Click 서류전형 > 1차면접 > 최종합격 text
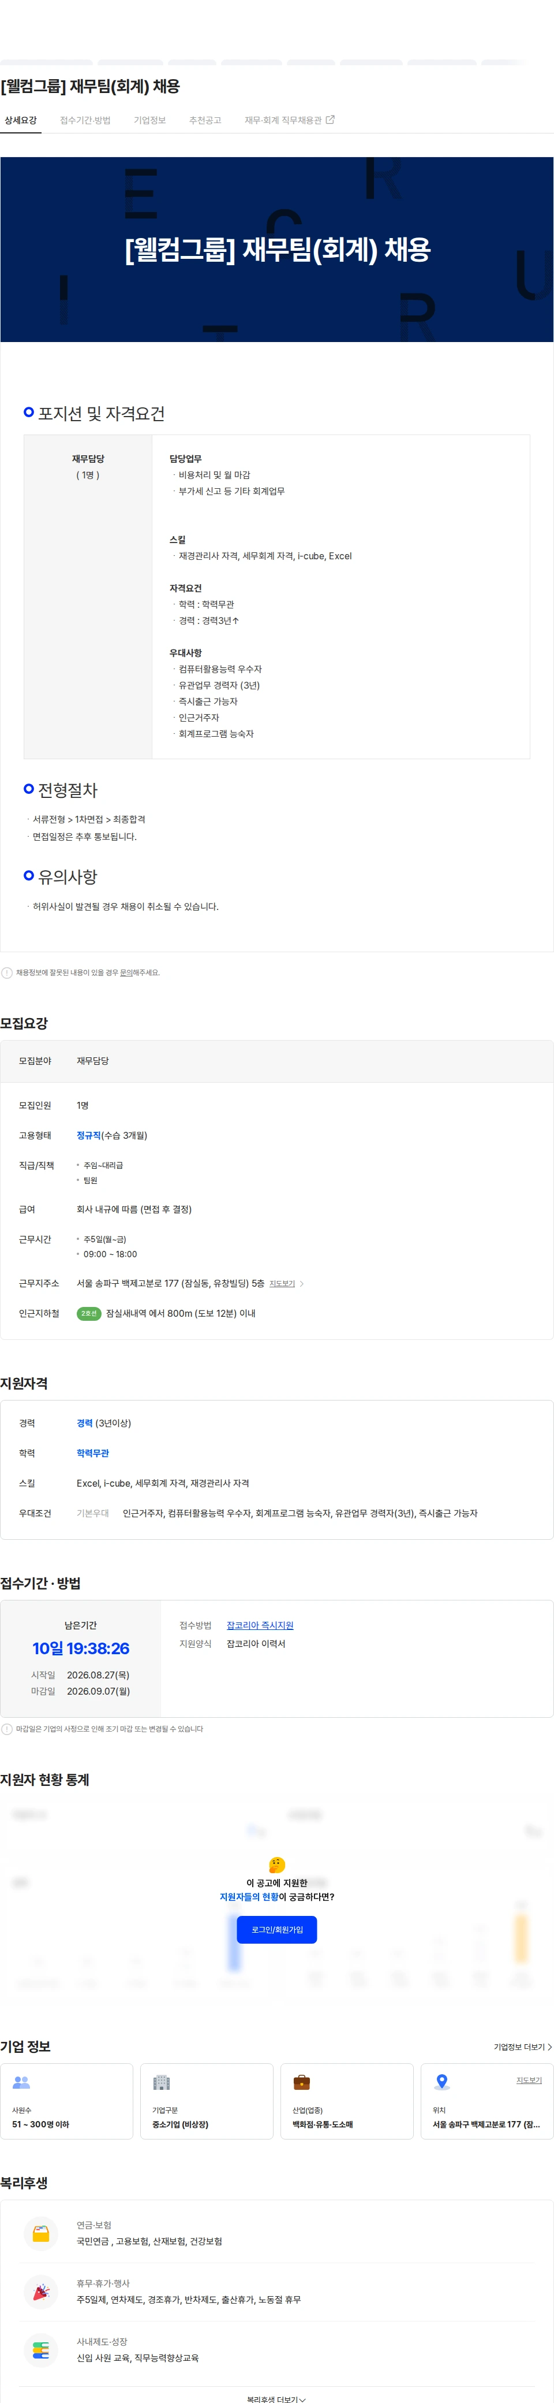Screen dimensions: 554x2403 coord(88,819)
